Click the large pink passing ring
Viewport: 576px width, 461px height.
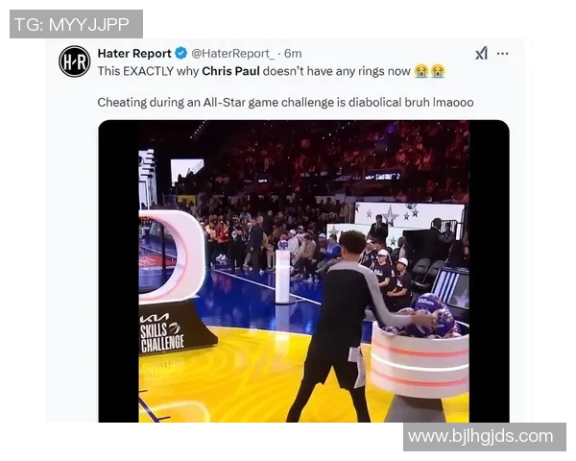tap(172, 256)
